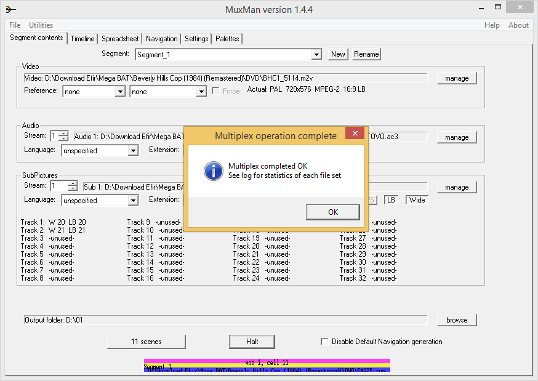Click the Output folder path field
Image resolution: width=538 pixels, height=381 pixels.
[x=225, y=320]
